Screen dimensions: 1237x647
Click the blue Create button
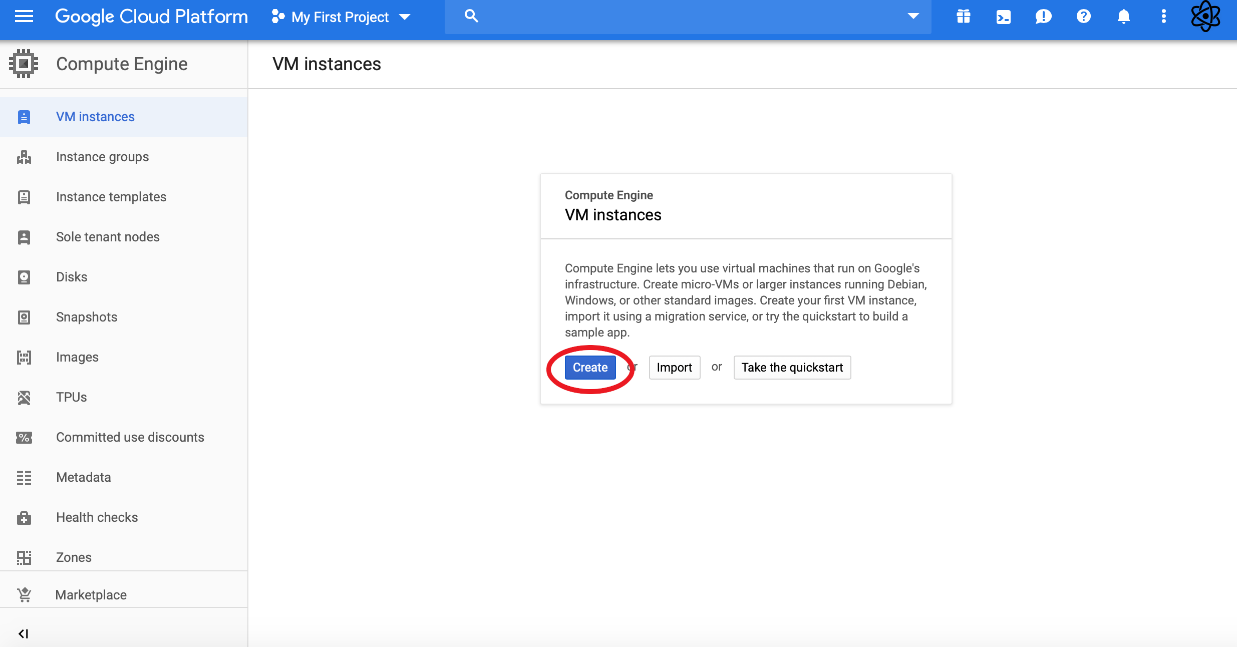[x=590, y=368]
